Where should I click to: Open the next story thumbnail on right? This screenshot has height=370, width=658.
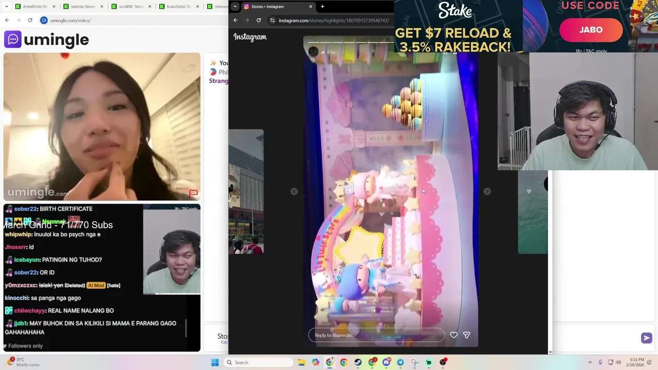click(533, 212)
